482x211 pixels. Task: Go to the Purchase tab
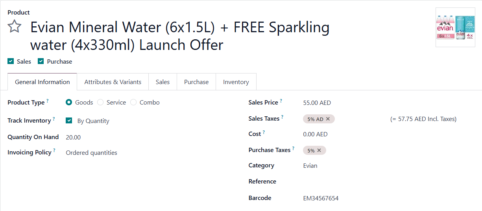196,82
